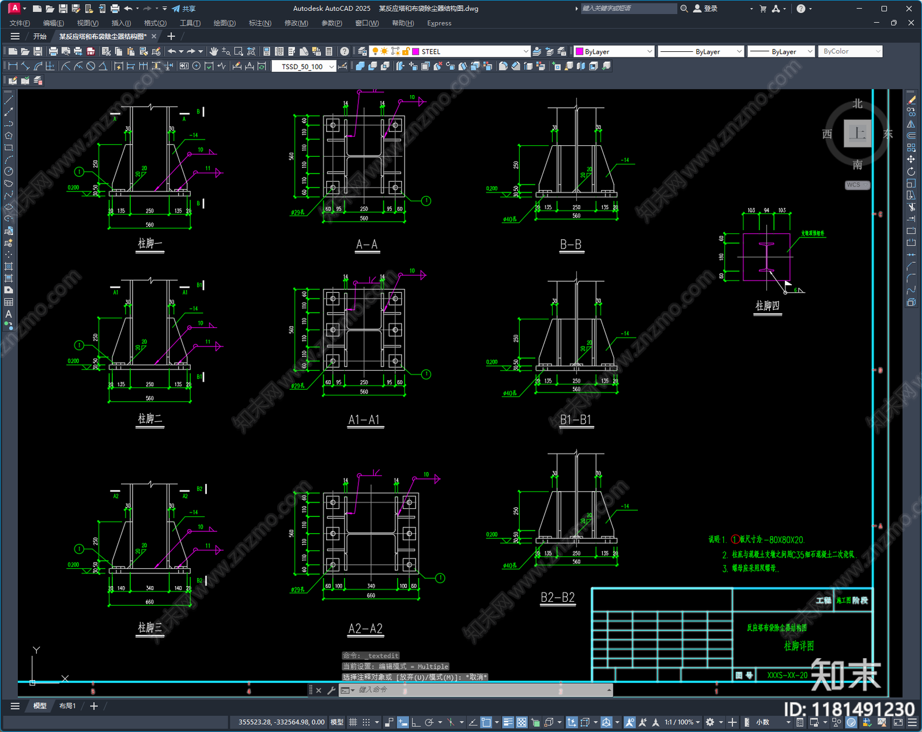Click the Zoom Window toolbar icon
Image resolution: width=922 pixels, height=732 pixels.
click(x=239, y=51)
